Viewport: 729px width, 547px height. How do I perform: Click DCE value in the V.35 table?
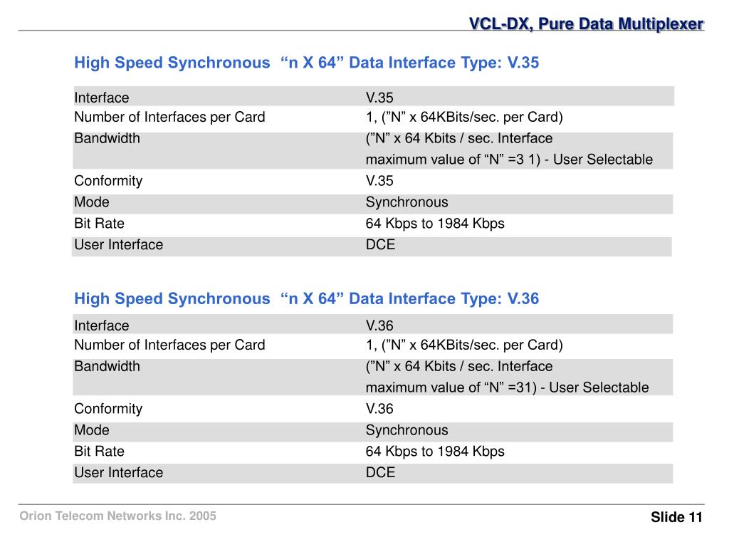[x=380, y=245]
